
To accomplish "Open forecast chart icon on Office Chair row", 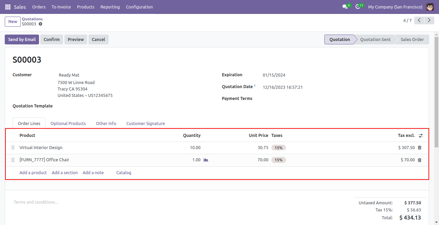I will [206, 160].
